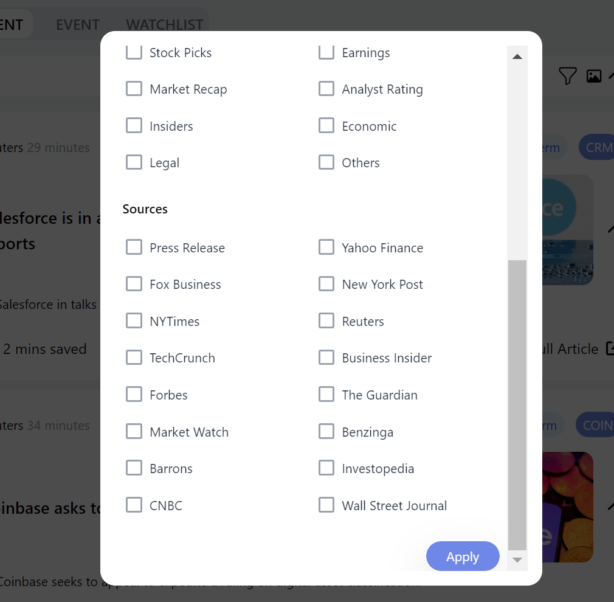Select the CNBC checkbox
The height and width of the screenshot is (602, 614).
pyautogui.click(x=134, y=505)
